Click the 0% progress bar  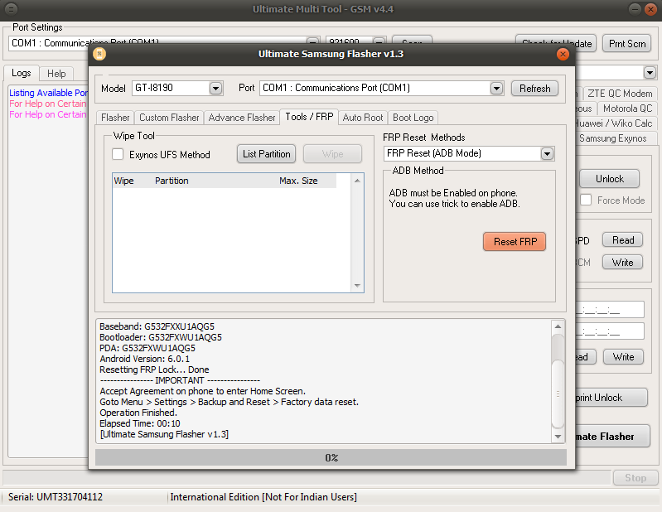click(331, 457)
